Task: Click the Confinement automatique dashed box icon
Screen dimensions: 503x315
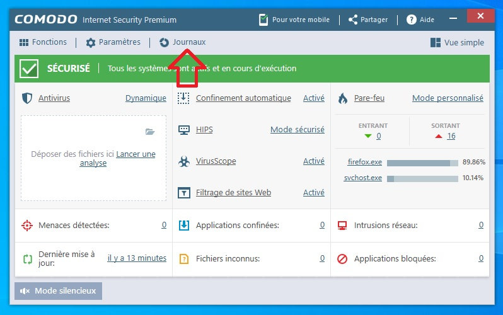Action: pos(183,98)
